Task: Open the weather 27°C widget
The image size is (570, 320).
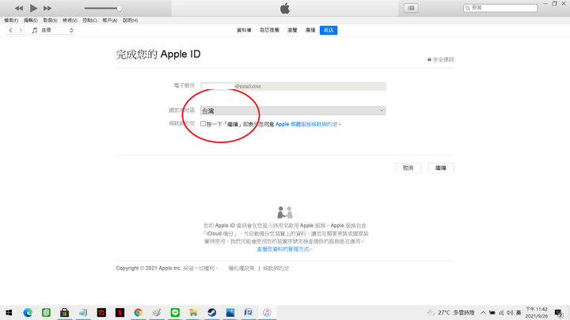Action: (450, 312)
